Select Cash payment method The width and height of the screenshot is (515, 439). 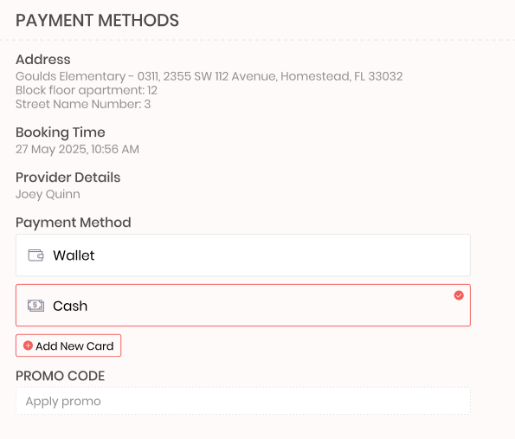pyautogui.click(x=243, y=306)
